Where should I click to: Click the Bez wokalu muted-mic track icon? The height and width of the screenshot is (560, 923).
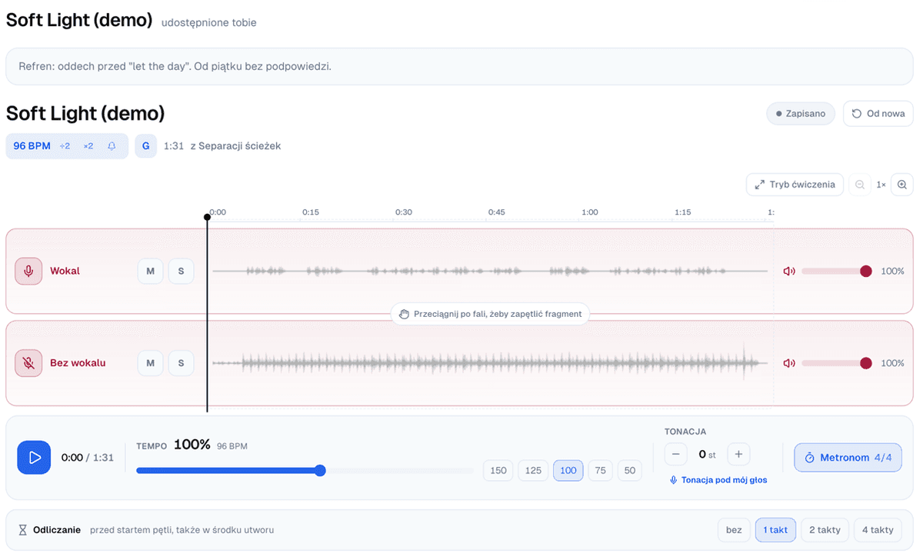pos(28,363)
